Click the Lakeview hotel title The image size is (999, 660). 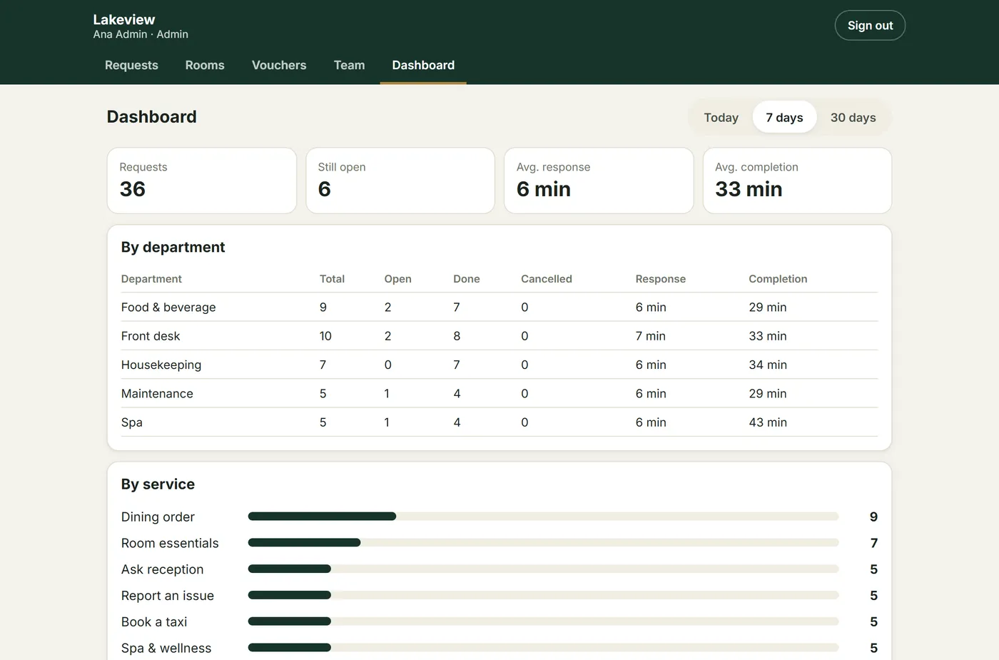pyautogui.click(x=124, y=19)
